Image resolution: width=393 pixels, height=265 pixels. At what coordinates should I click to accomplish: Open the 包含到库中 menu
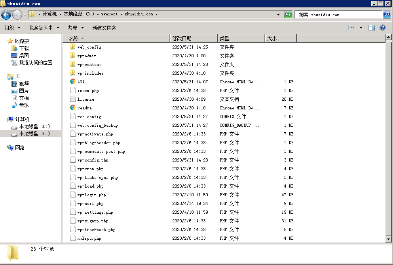[x=44, y=28]
